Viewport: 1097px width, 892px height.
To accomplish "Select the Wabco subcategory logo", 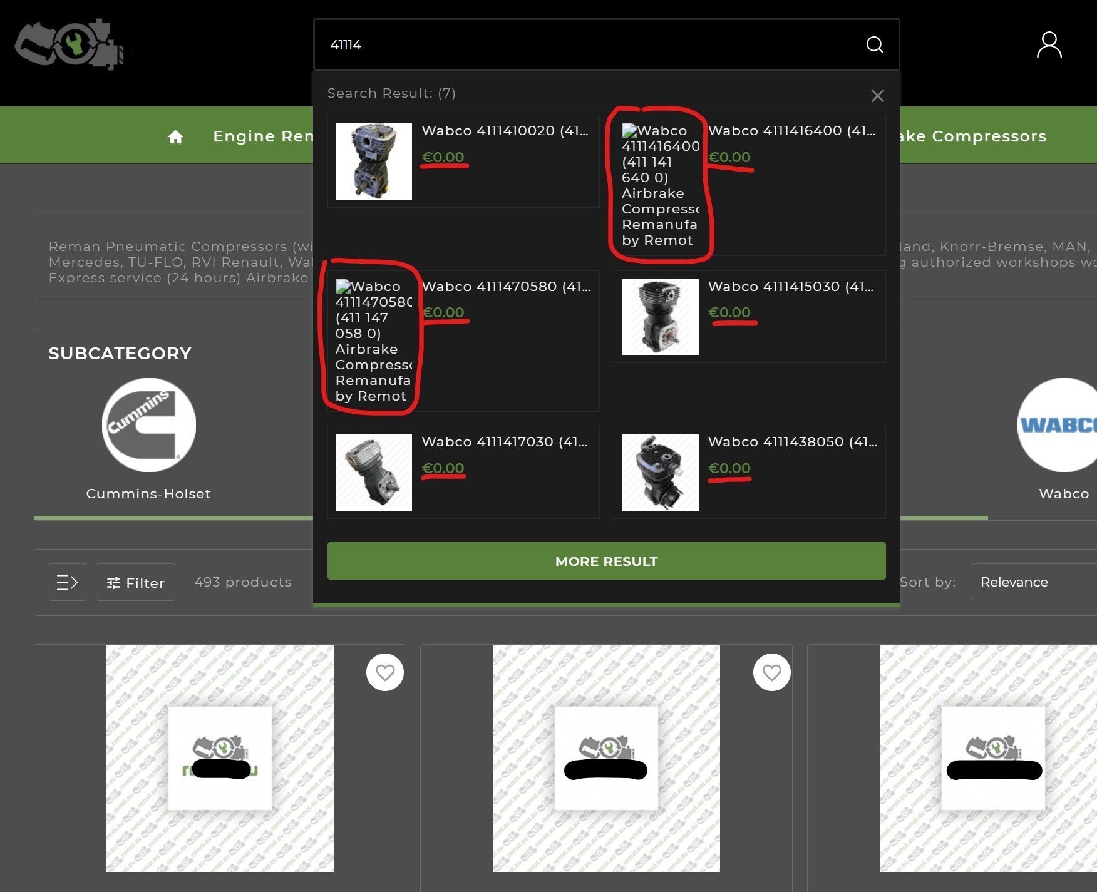I will tap(1058, 425).
